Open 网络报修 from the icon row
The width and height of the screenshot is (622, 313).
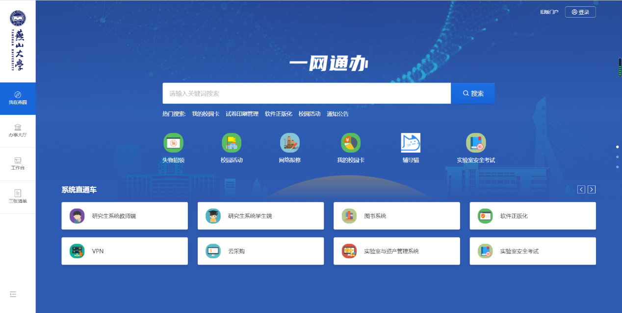tap(289, 143)
